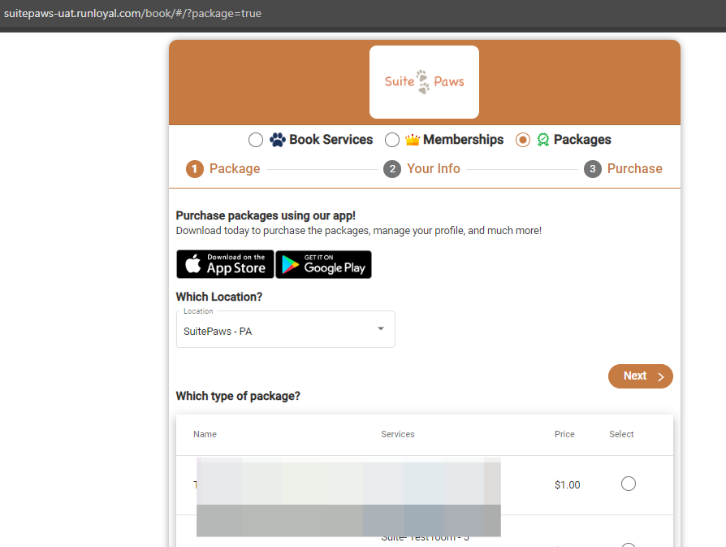Click the Price column header
The image size is (726, 547).
564,434
